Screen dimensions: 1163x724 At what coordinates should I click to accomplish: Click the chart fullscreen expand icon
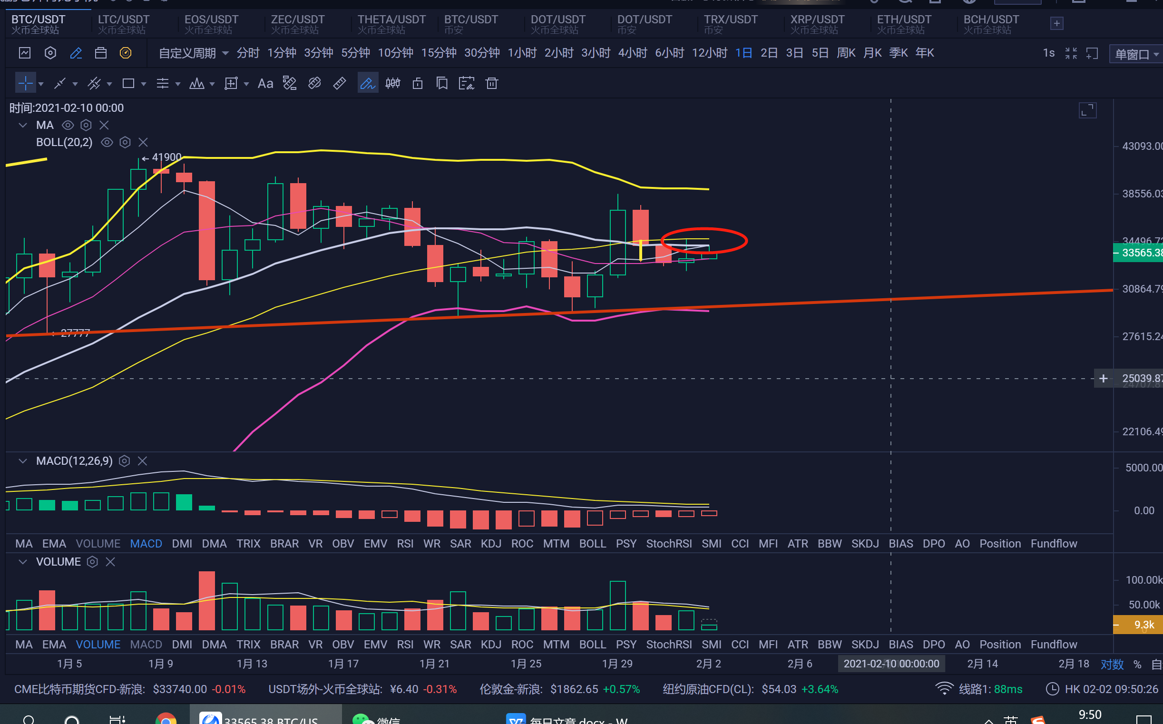point(1087,110)
